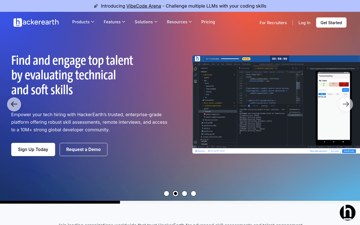Open the Pricing page

[208, 22]
